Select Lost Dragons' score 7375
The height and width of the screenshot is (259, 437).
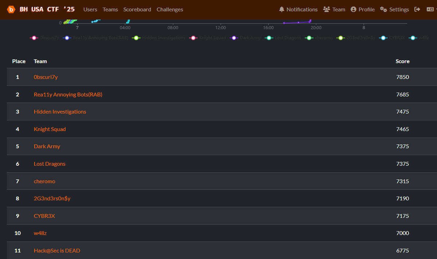tap(402, 164)
